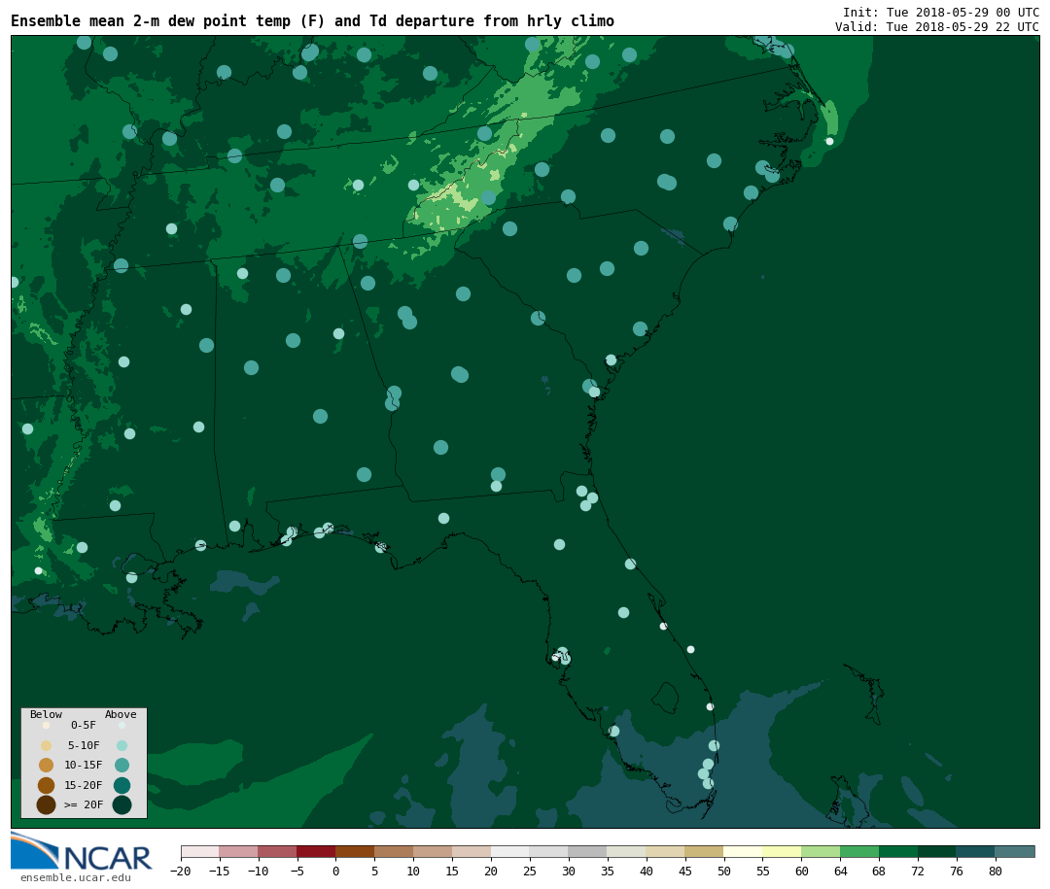Click the brown 15-20F Below legend circle
Image resolution: width=1050 pixels, height=889 pixels.
(46, 785)
